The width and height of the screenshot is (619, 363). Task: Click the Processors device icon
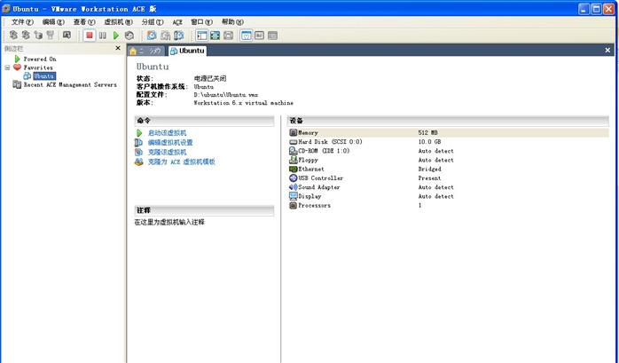coord(293,205)
